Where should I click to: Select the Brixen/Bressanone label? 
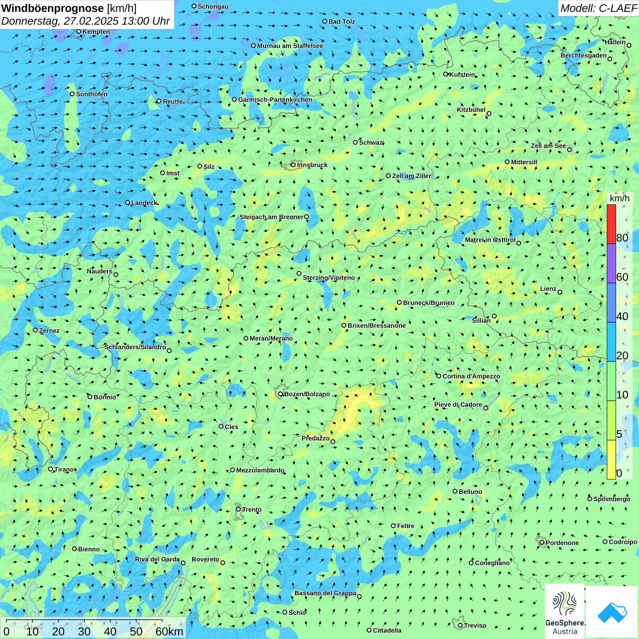click(377, 325)
